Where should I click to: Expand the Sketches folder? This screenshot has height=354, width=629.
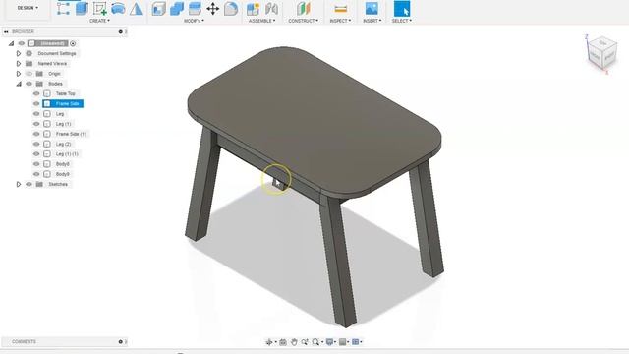click(x=19, y=184)
